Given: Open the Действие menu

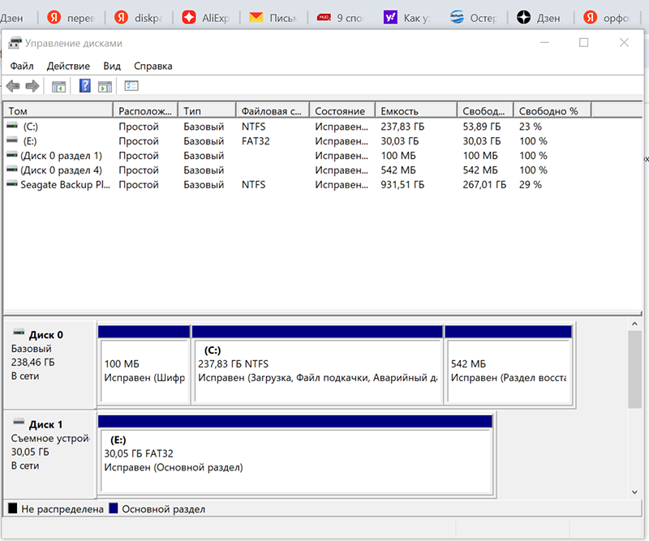Looking at the screenshot, I should pyautogui.click(x=68, y=67).
